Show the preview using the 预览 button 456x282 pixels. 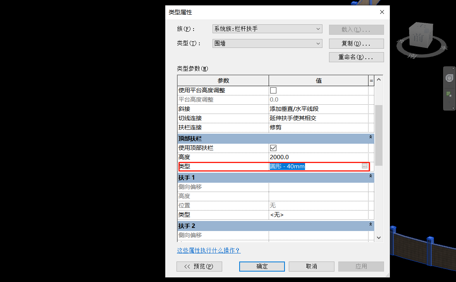pos(199,266)
